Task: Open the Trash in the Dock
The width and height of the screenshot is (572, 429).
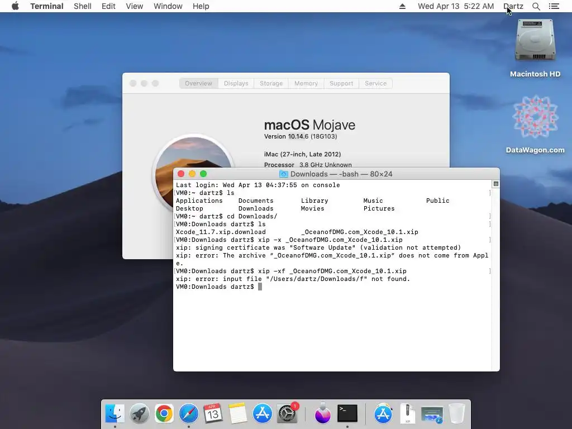Action: click(456, 413)
